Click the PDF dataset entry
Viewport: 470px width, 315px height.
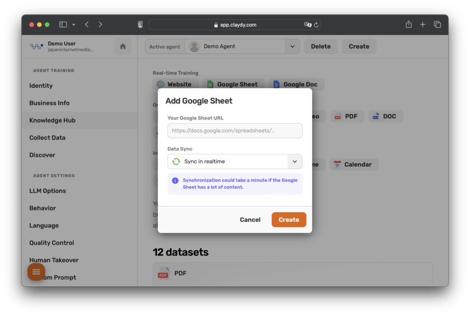pyautogui.click(x=180, y=273)
